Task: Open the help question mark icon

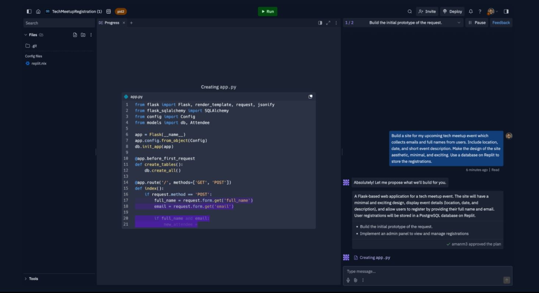Action: coord(480,11)
